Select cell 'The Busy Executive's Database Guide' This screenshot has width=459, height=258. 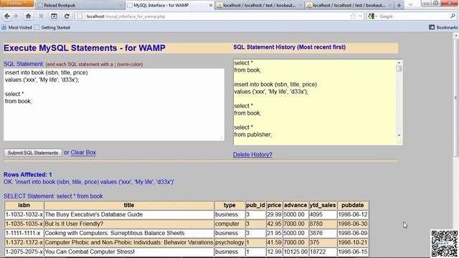129,214
